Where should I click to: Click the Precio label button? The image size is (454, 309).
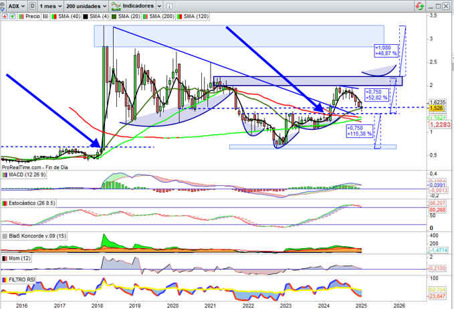click(33, 15)
